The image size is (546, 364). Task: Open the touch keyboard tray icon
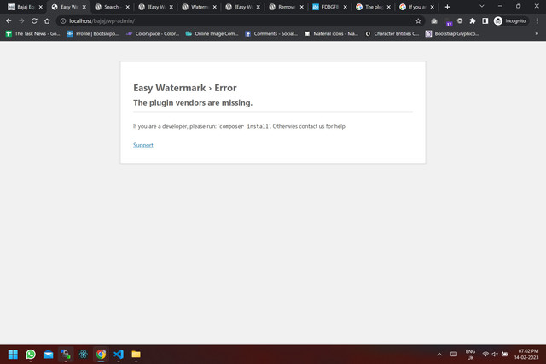coord(454,355)
